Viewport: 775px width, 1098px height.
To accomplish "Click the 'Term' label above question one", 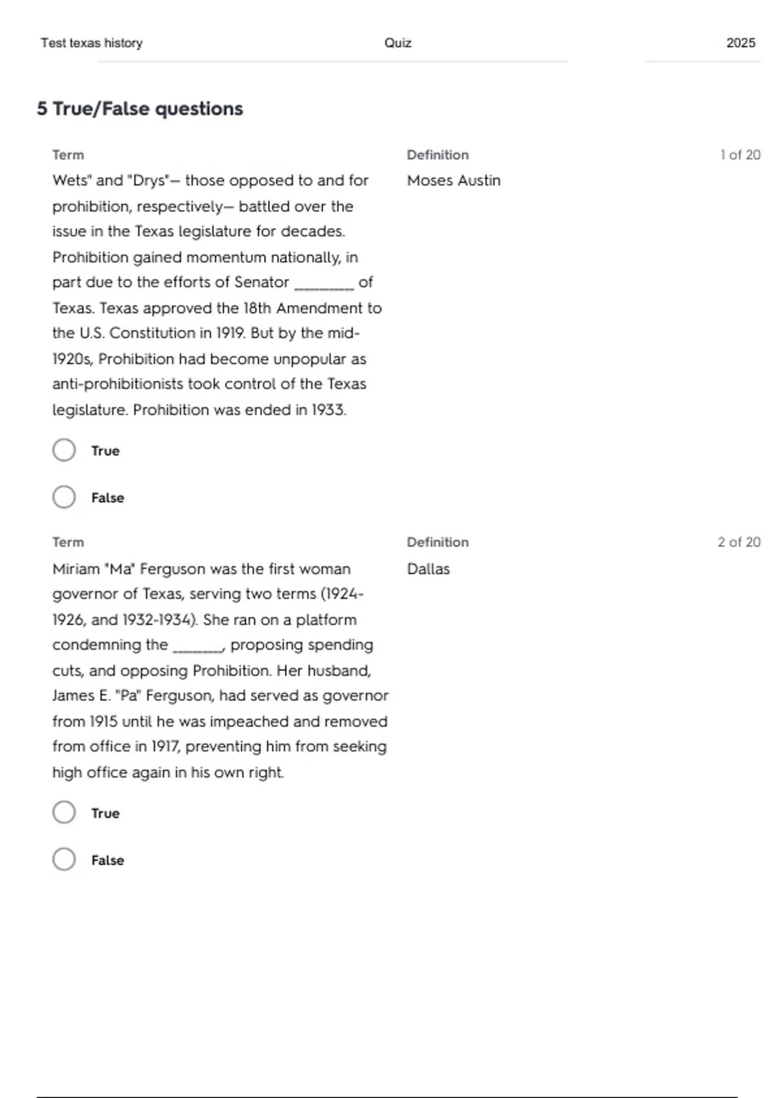I will pos(68,155).
